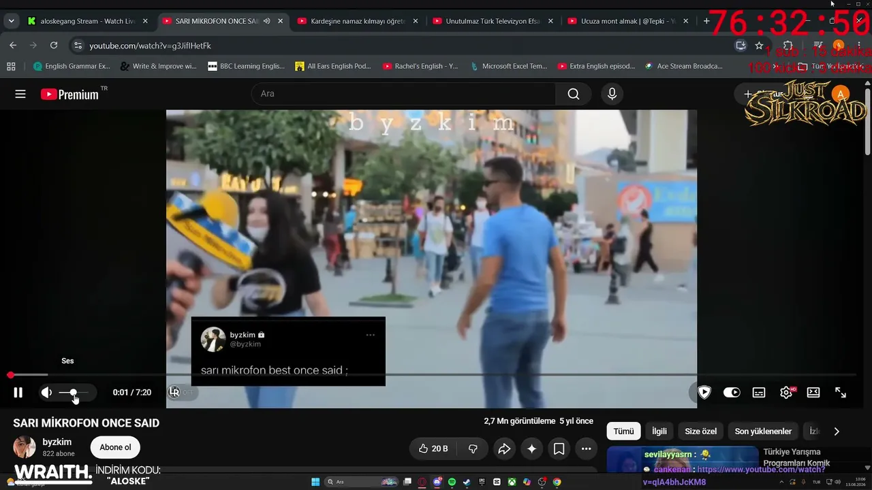Screen dimensions: 872x490
Task: Open the Chrome apps grid shortcut
Action: point(11,66)
